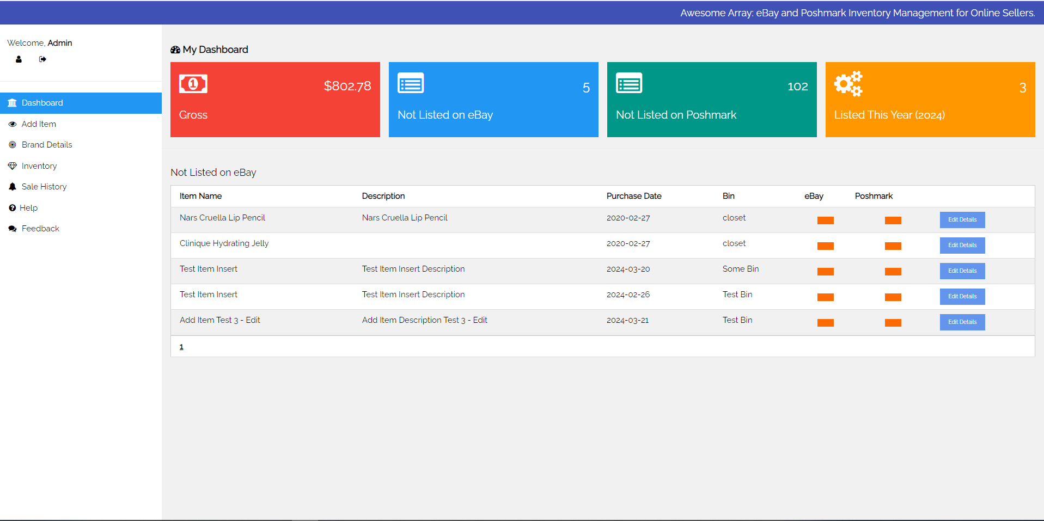Click the Some Bin cell
Image resolution: width=1044 pixels, height=521 pixels.
(x=741, y=269)
